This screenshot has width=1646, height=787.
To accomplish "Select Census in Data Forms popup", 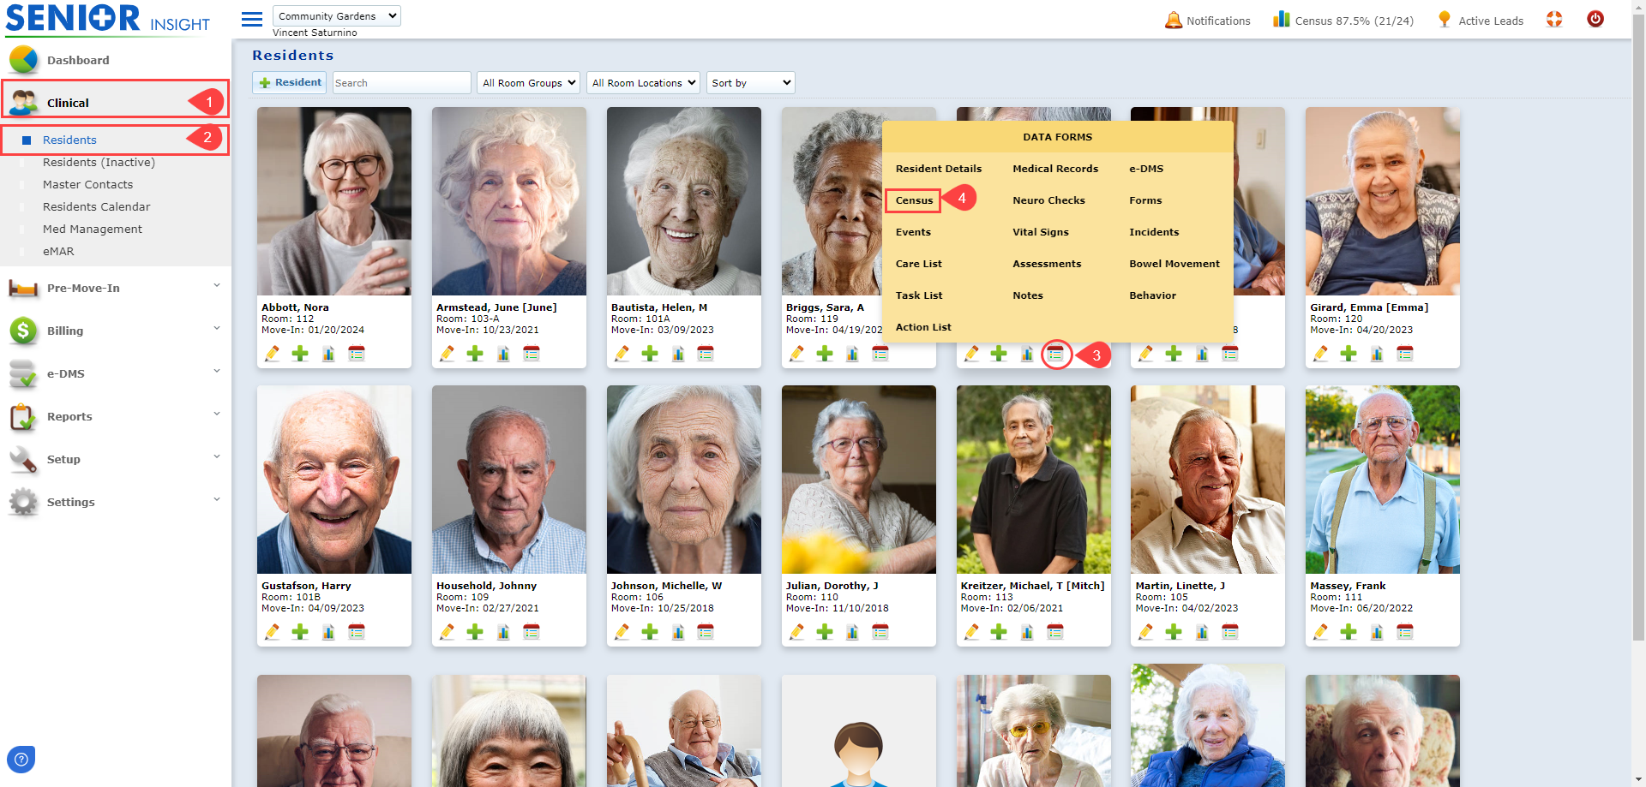I will point(914,200).
